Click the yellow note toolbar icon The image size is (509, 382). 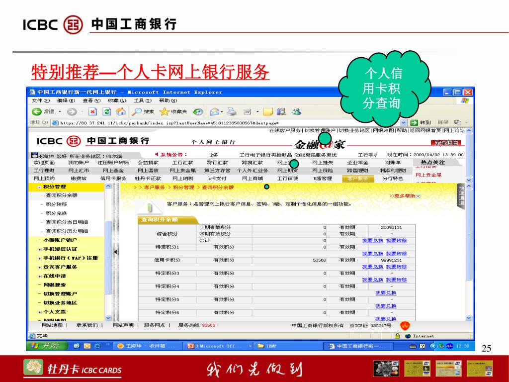[268, 112]
